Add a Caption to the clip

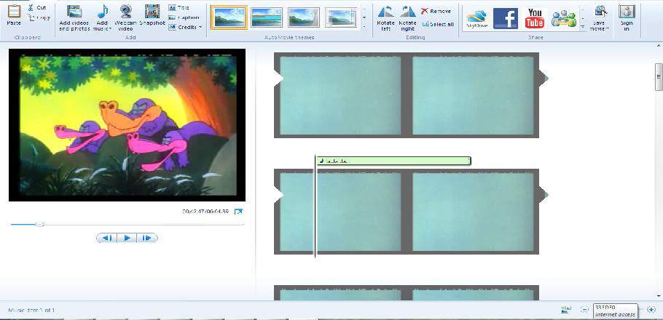[184, 17]
